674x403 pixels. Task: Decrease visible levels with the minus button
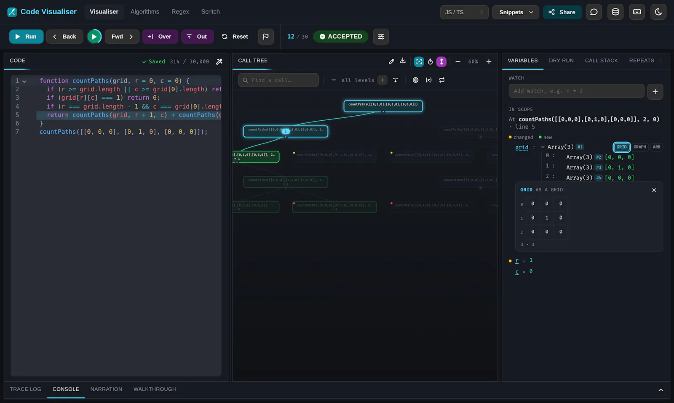click(334, 80)
